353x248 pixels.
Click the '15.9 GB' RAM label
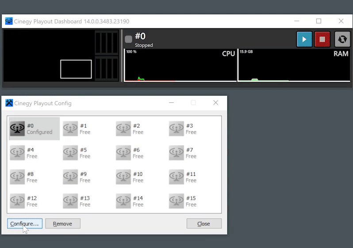(x=246, y=52)
